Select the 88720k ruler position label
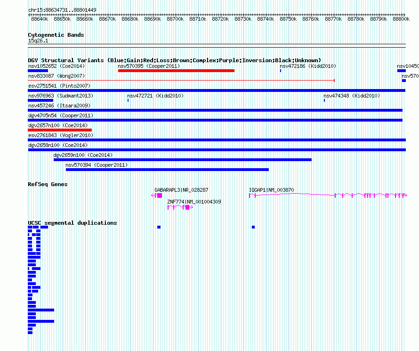Screen dimensions: 419x351 (220, 19)
